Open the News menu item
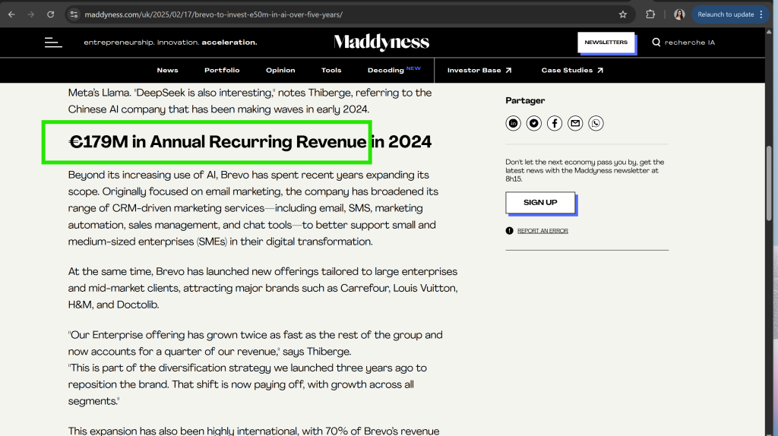This screenshot has width=778, height=436. 167,71
